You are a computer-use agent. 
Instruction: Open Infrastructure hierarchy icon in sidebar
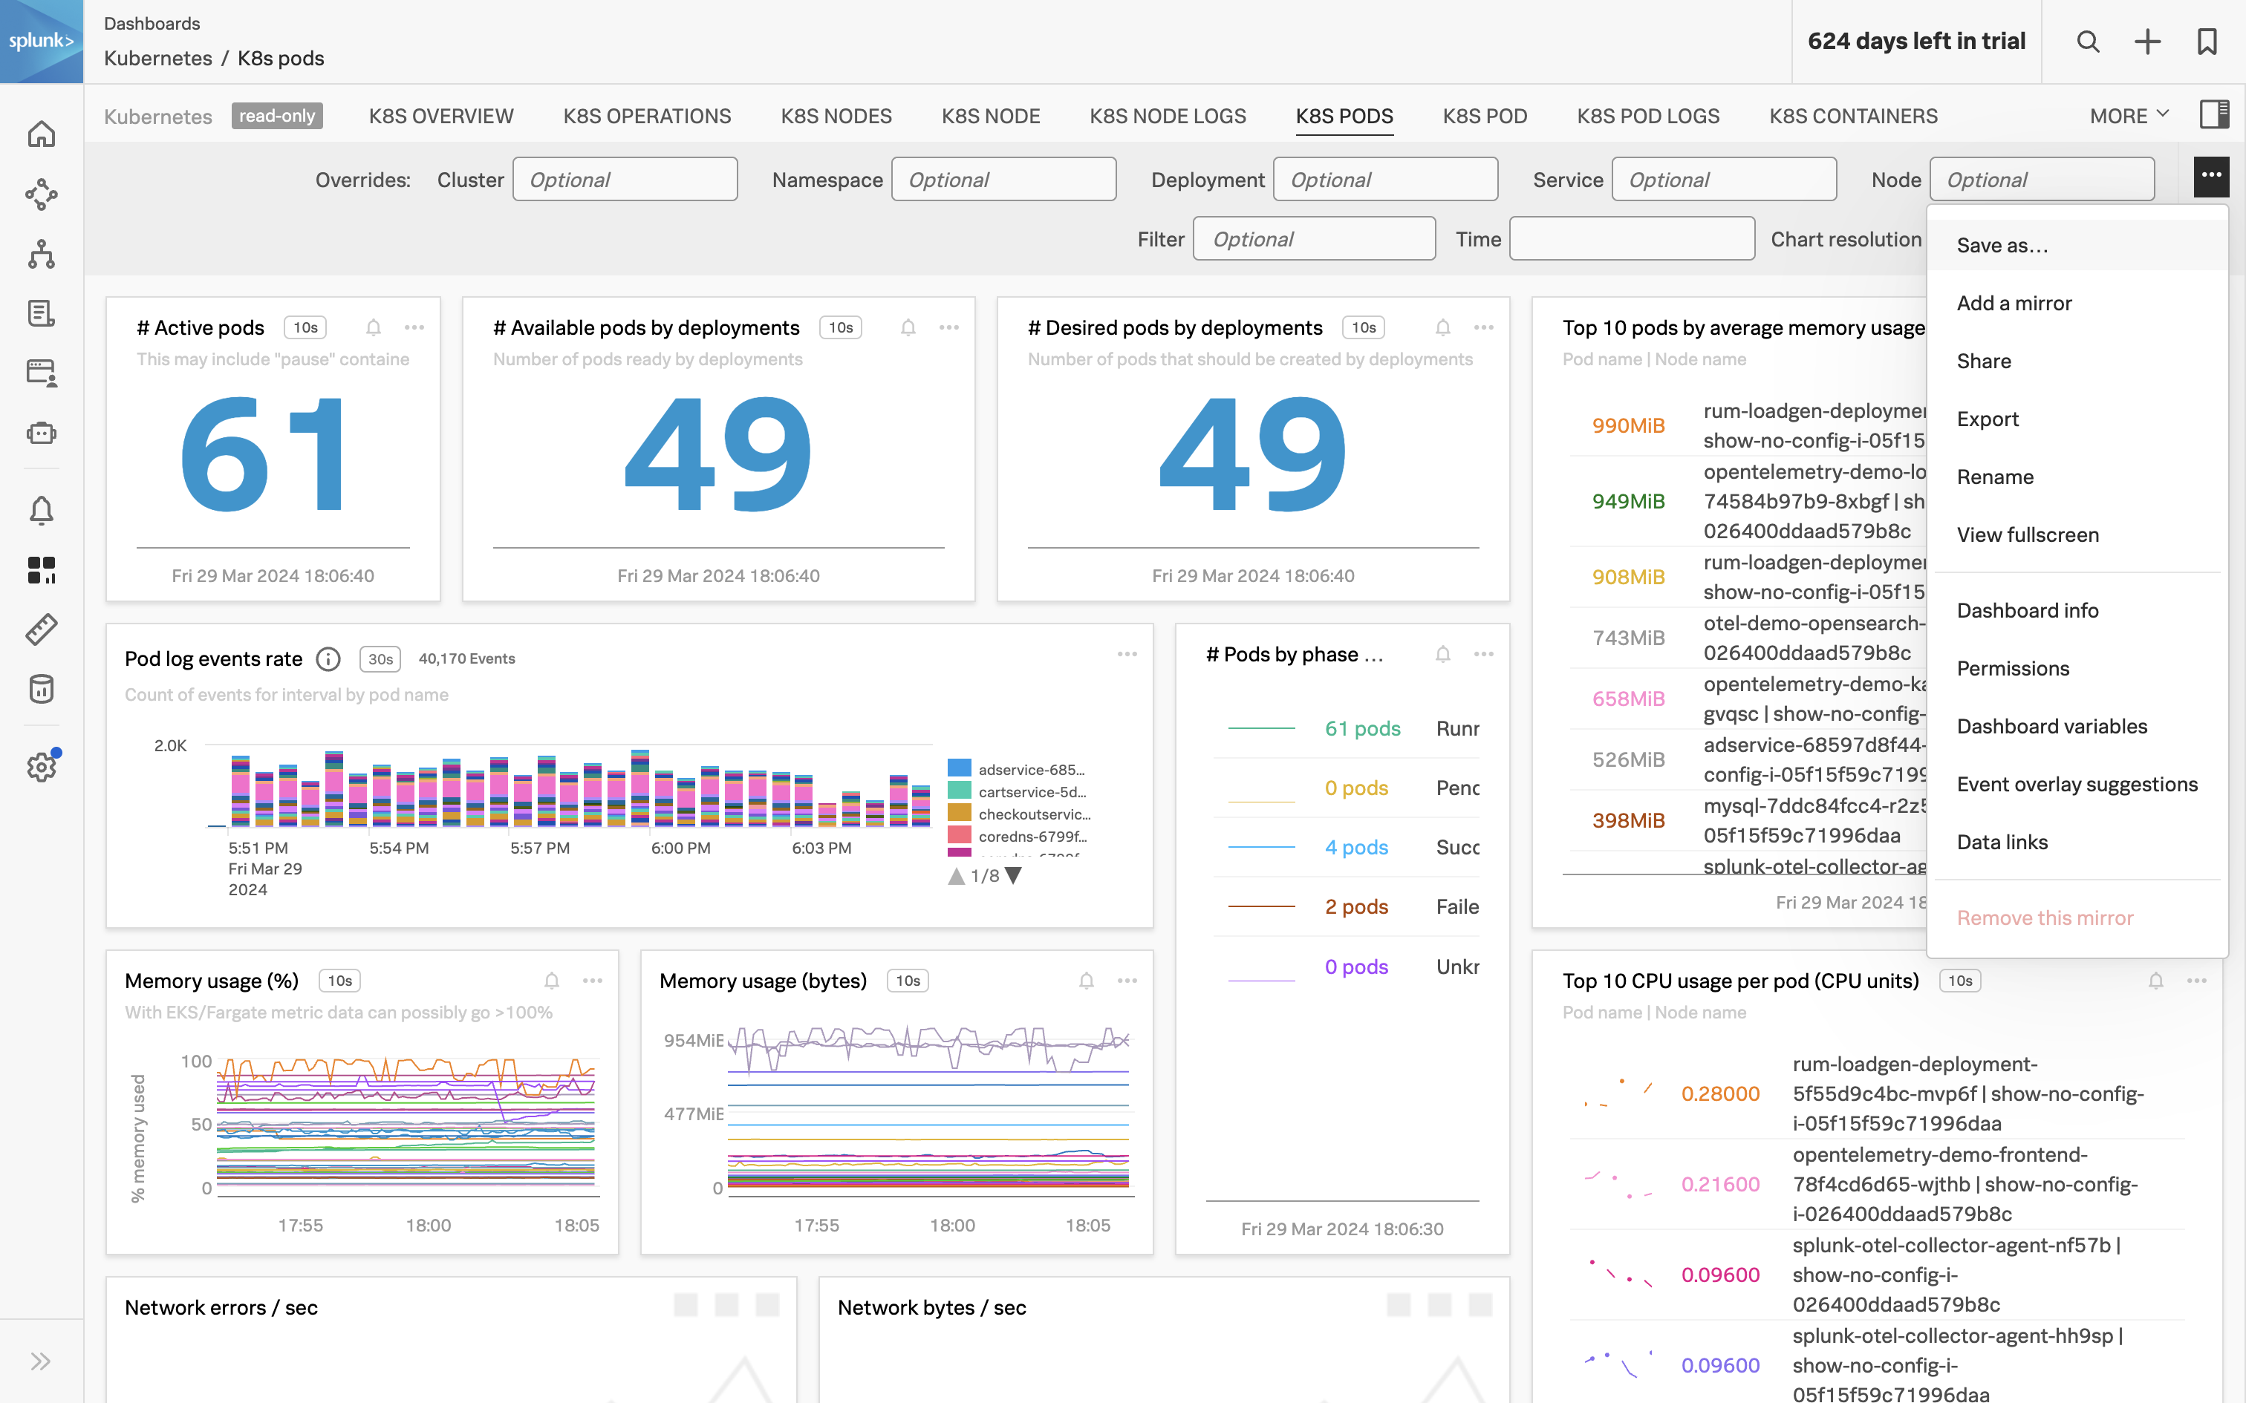click(x=42, y=254)
